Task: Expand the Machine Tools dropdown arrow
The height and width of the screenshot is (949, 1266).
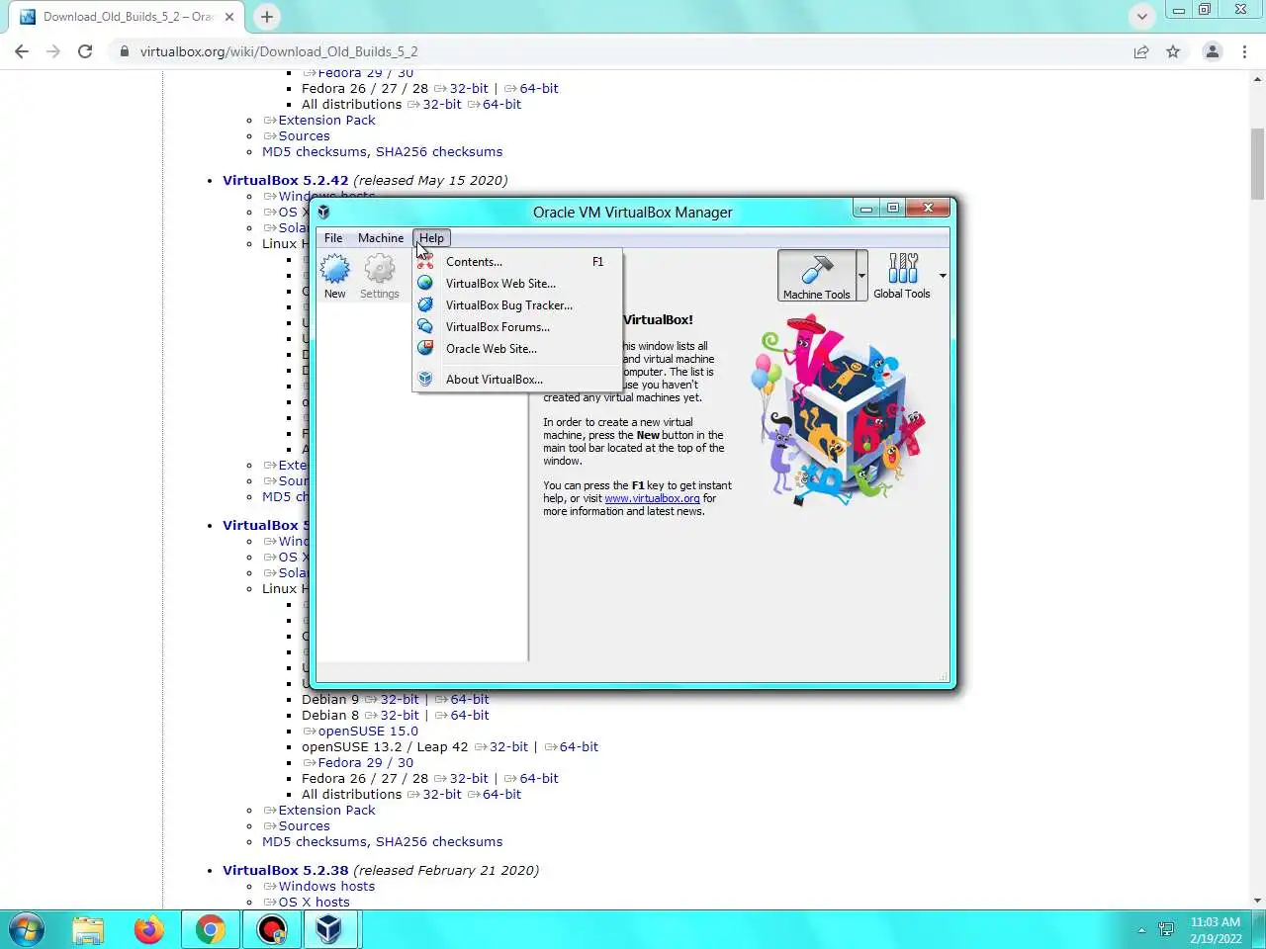Action: (x=862, y=276)
